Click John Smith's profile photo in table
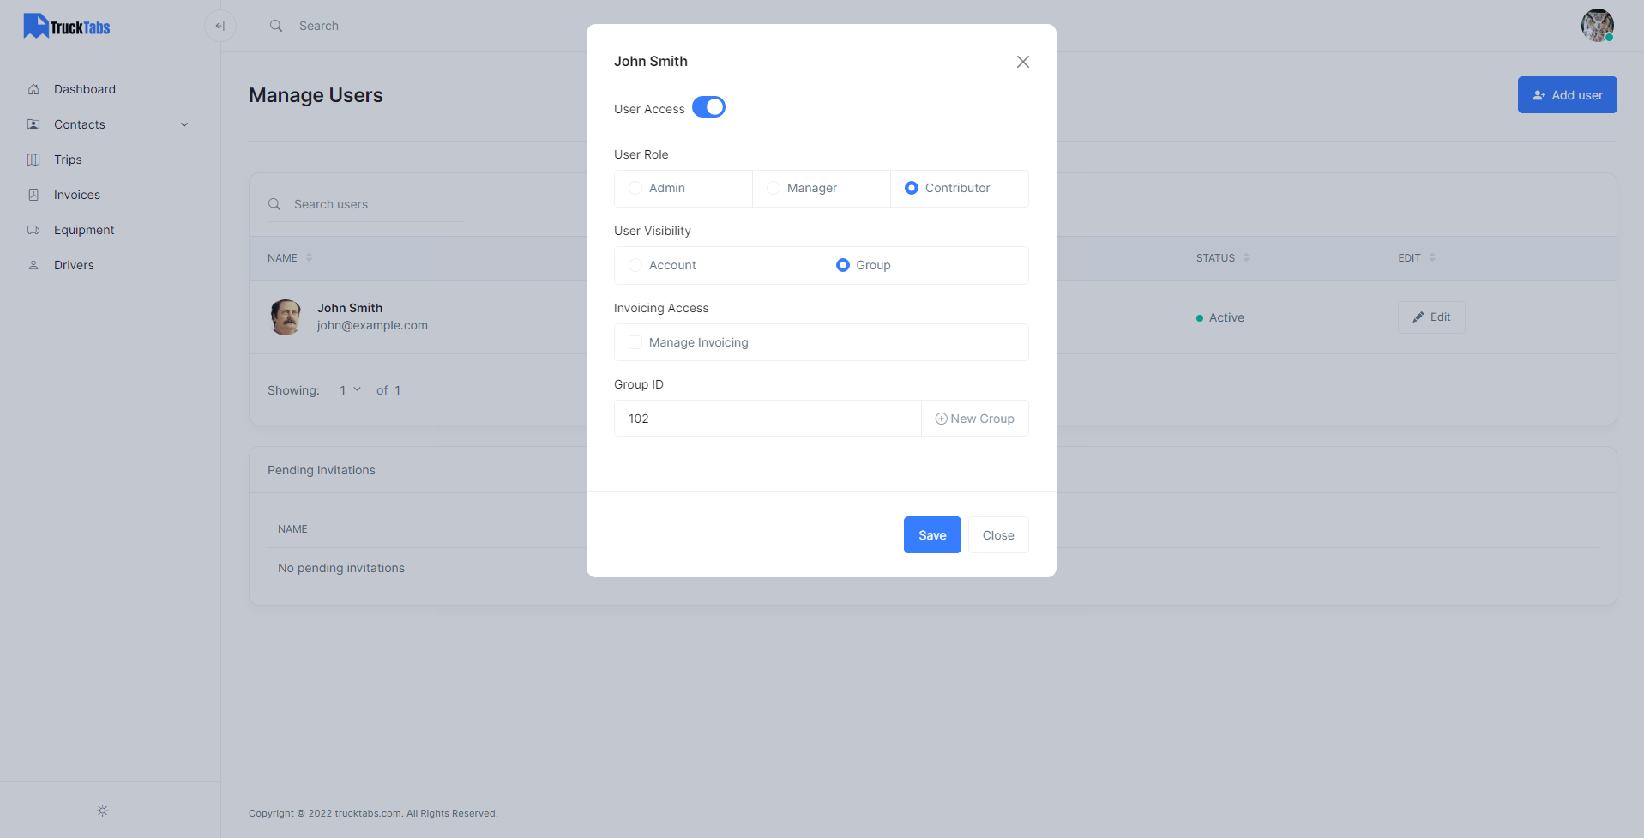The width and height of the screenshot is (1644, 838). coord(286,317)
